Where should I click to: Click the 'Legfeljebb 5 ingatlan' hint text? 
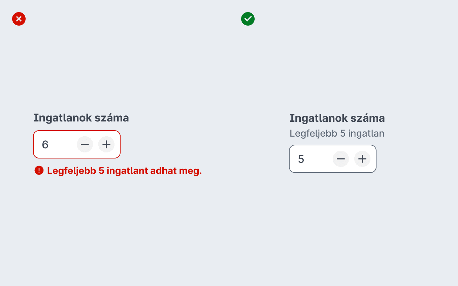pyautogui.click(x=337, y=134)
